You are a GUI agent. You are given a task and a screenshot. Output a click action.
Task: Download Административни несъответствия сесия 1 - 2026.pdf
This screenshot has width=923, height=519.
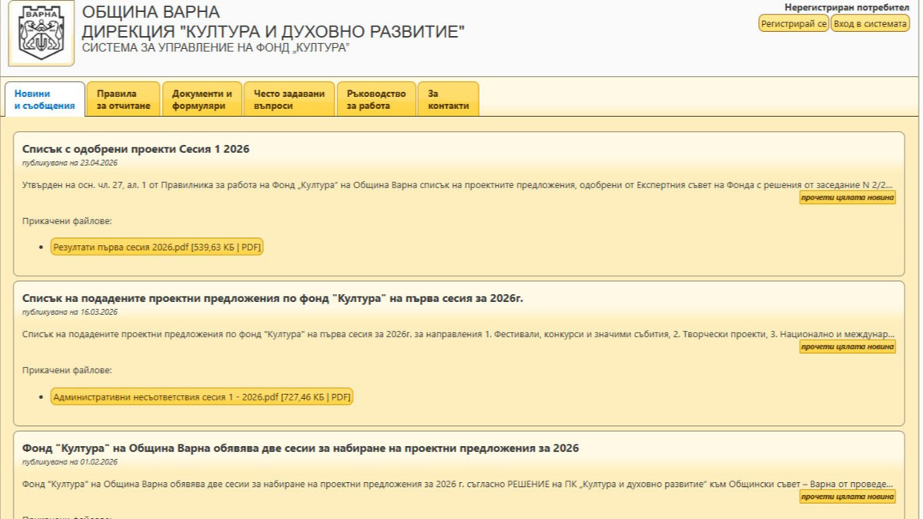click(x=202, y=397)
